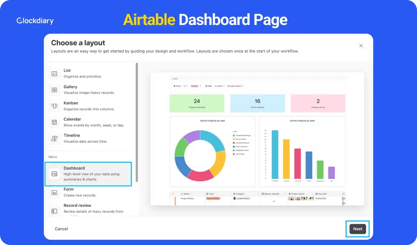Click the '16 Active projects' summary card
Viewport: 417px width, 245px height.
257,103
